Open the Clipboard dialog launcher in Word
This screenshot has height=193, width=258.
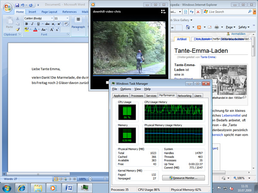tap(20, 34)
